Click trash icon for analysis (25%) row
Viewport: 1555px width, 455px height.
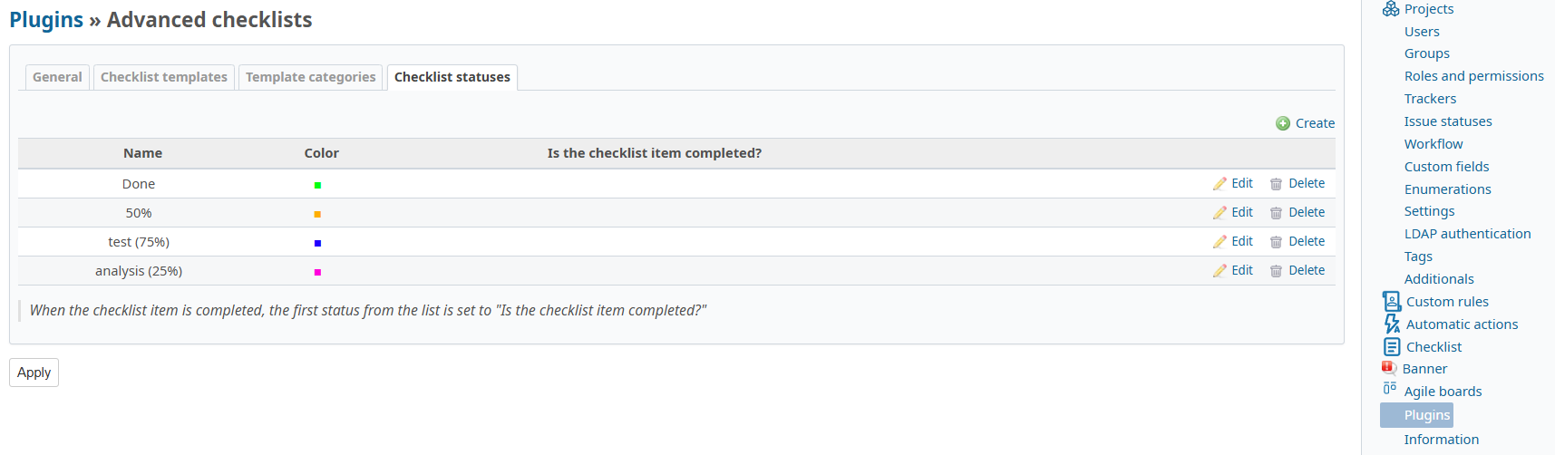[x=1276, y=271]
